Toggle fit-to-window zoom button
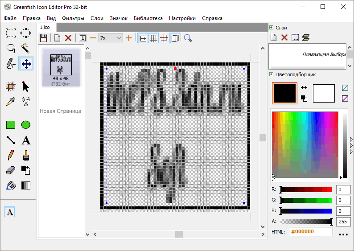The image size is (354, 251). [x=143, y=38]
